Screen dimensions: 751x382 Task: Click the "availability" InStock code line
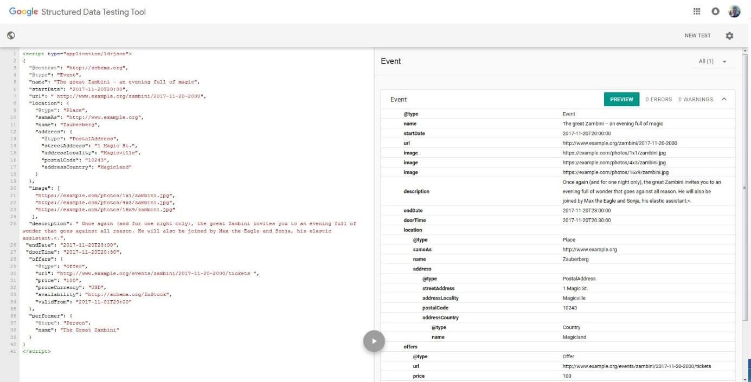coord(104,294)
